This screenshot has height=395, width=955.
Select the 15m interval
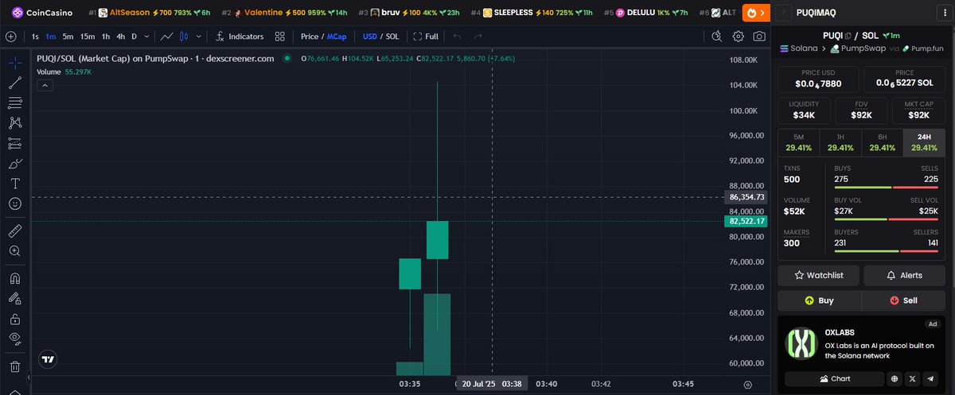[88, 37]
